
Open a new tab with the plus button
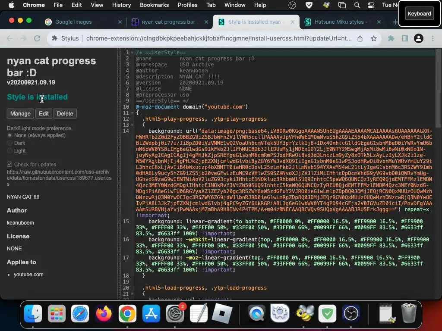395,22
